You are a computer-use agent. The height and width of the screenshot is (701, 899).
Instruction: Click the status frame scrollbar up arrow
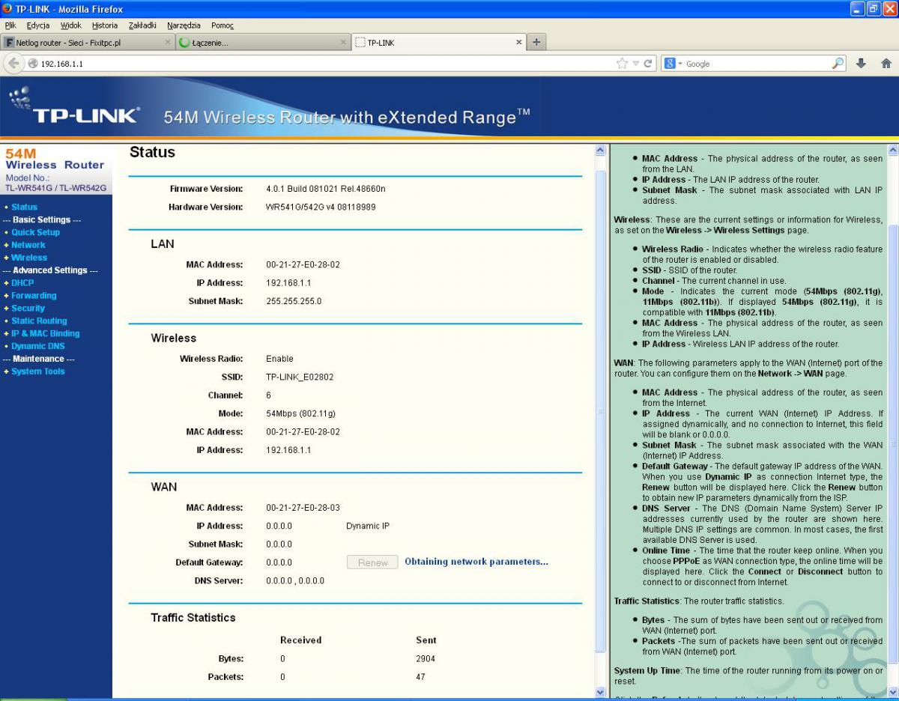pyautogui.click(x=599, y=151)
